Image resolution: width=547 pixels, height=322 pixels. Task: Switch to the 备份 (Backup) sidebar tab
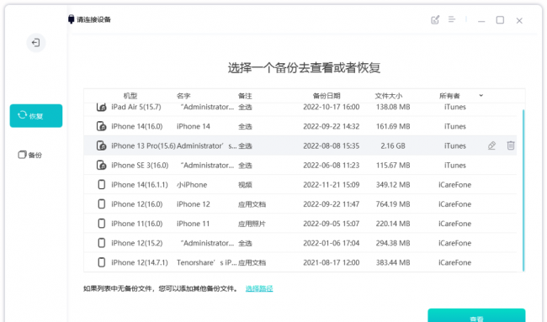[x=30, y=155]
